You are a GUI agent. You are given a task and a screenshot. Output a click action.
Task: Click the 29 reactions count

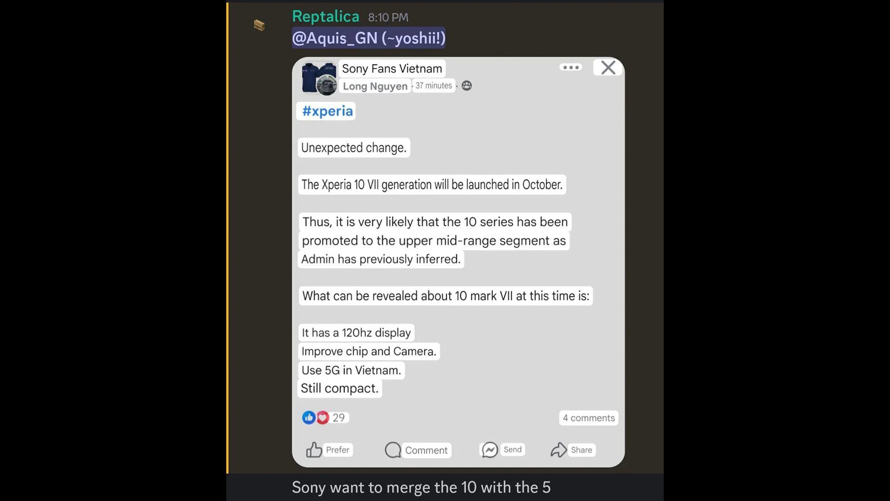tap(339, 417)
